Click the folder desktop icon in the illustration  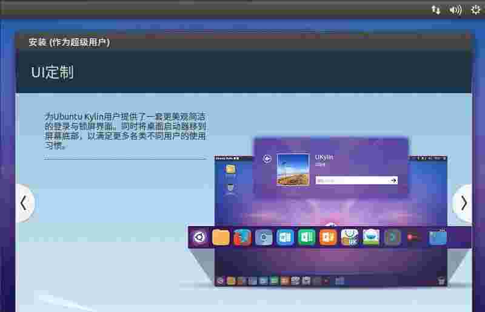point(230,169)
